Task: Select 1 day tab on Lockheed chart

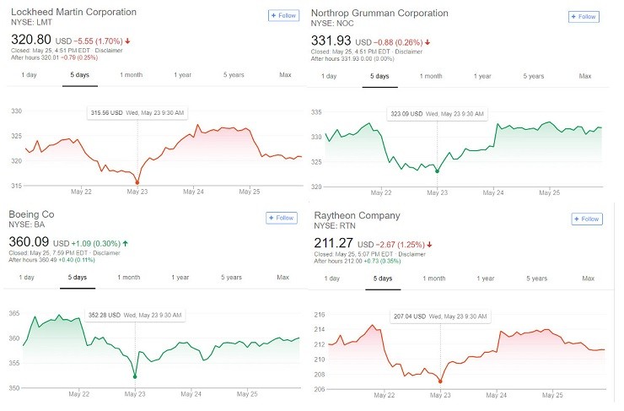Action: pos(29,75)
